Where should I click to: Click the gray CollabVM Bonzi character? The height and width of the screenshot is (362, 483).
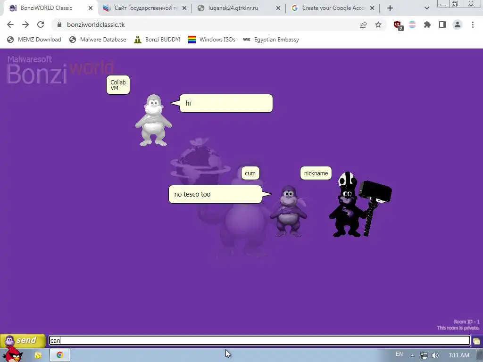[153, 120]
